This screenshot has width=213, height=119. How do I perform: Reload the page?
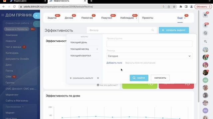click(14, 7)
